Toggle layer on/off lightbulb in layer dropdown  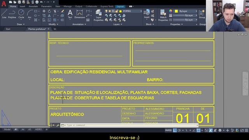106,11
